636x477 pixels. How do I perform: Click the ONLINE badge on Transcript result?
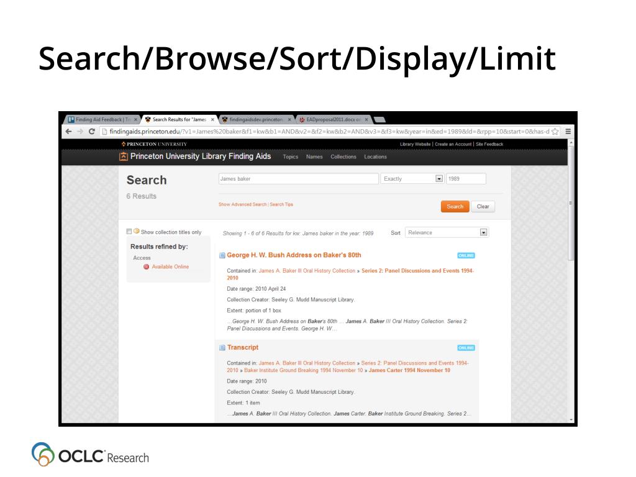[466, 348]
